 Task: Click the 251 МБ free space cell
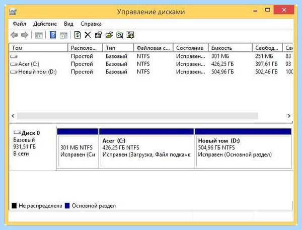264,56
